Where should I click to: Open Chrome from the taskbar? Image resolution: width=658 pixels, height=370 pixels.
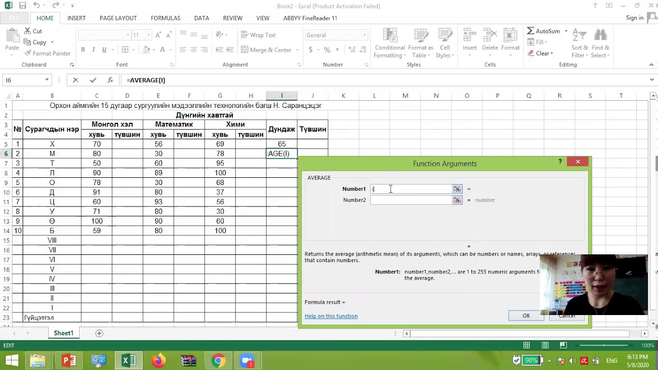[218, 361]
